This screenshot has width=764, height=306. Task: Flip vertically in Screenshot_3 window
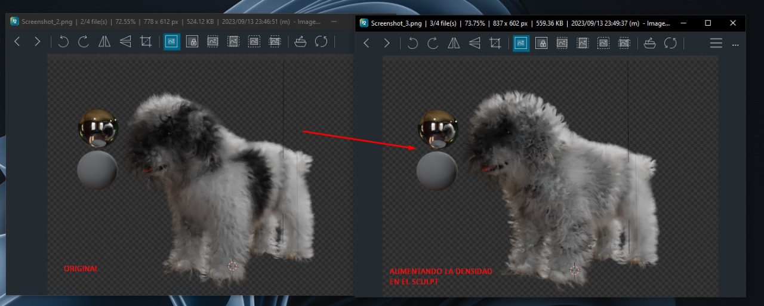click(475, 43)
